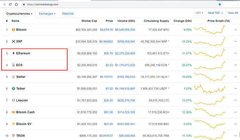This screenshot has width=240, height=140.
Task: Open the Bitcoin name link
Action: [x=21, y=30]
